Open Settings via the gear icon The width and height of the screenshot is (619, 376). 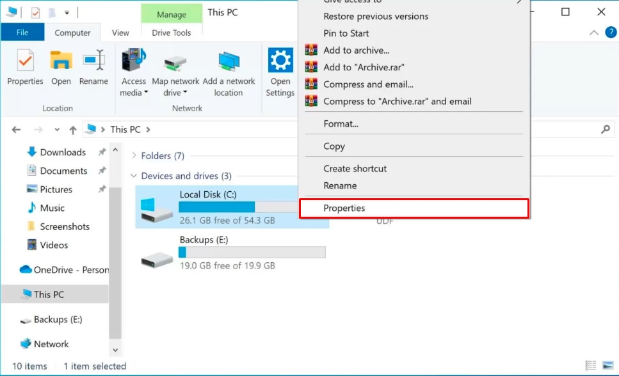click(x=280, y=60)
